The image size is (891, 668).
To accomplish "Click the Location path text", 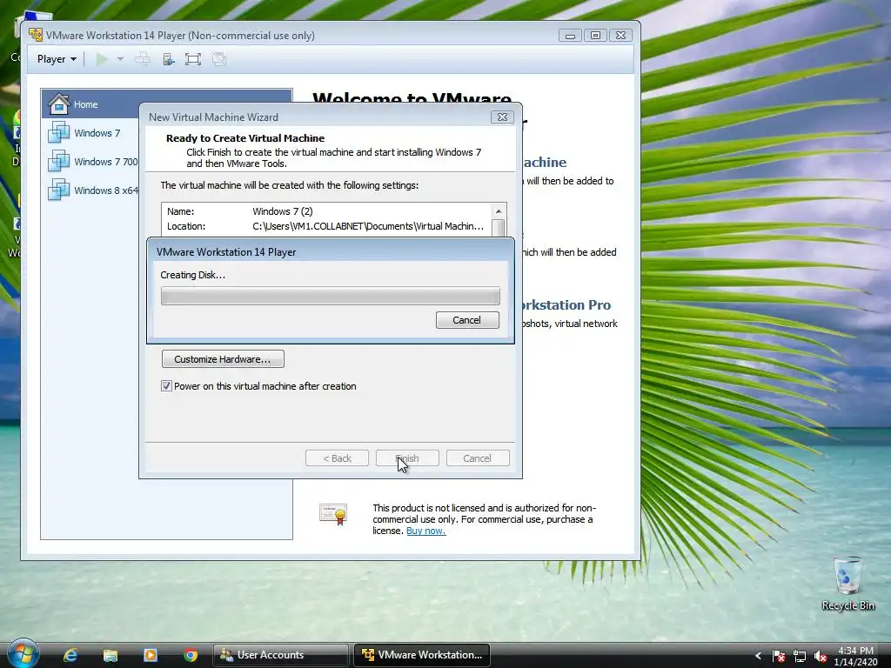I will (x=368, y=226).
